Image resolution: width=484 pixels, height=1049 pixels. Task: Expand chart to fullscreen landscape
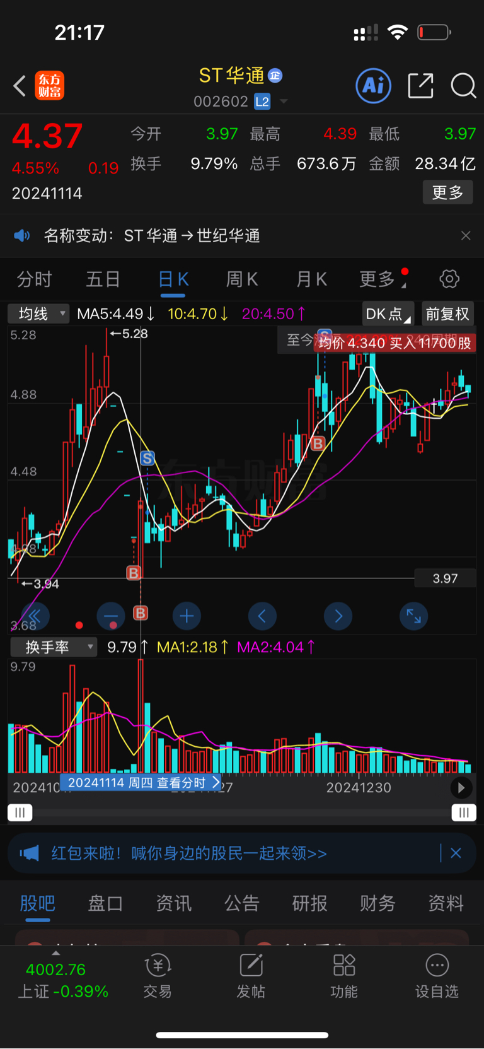(x=413, y=616)
